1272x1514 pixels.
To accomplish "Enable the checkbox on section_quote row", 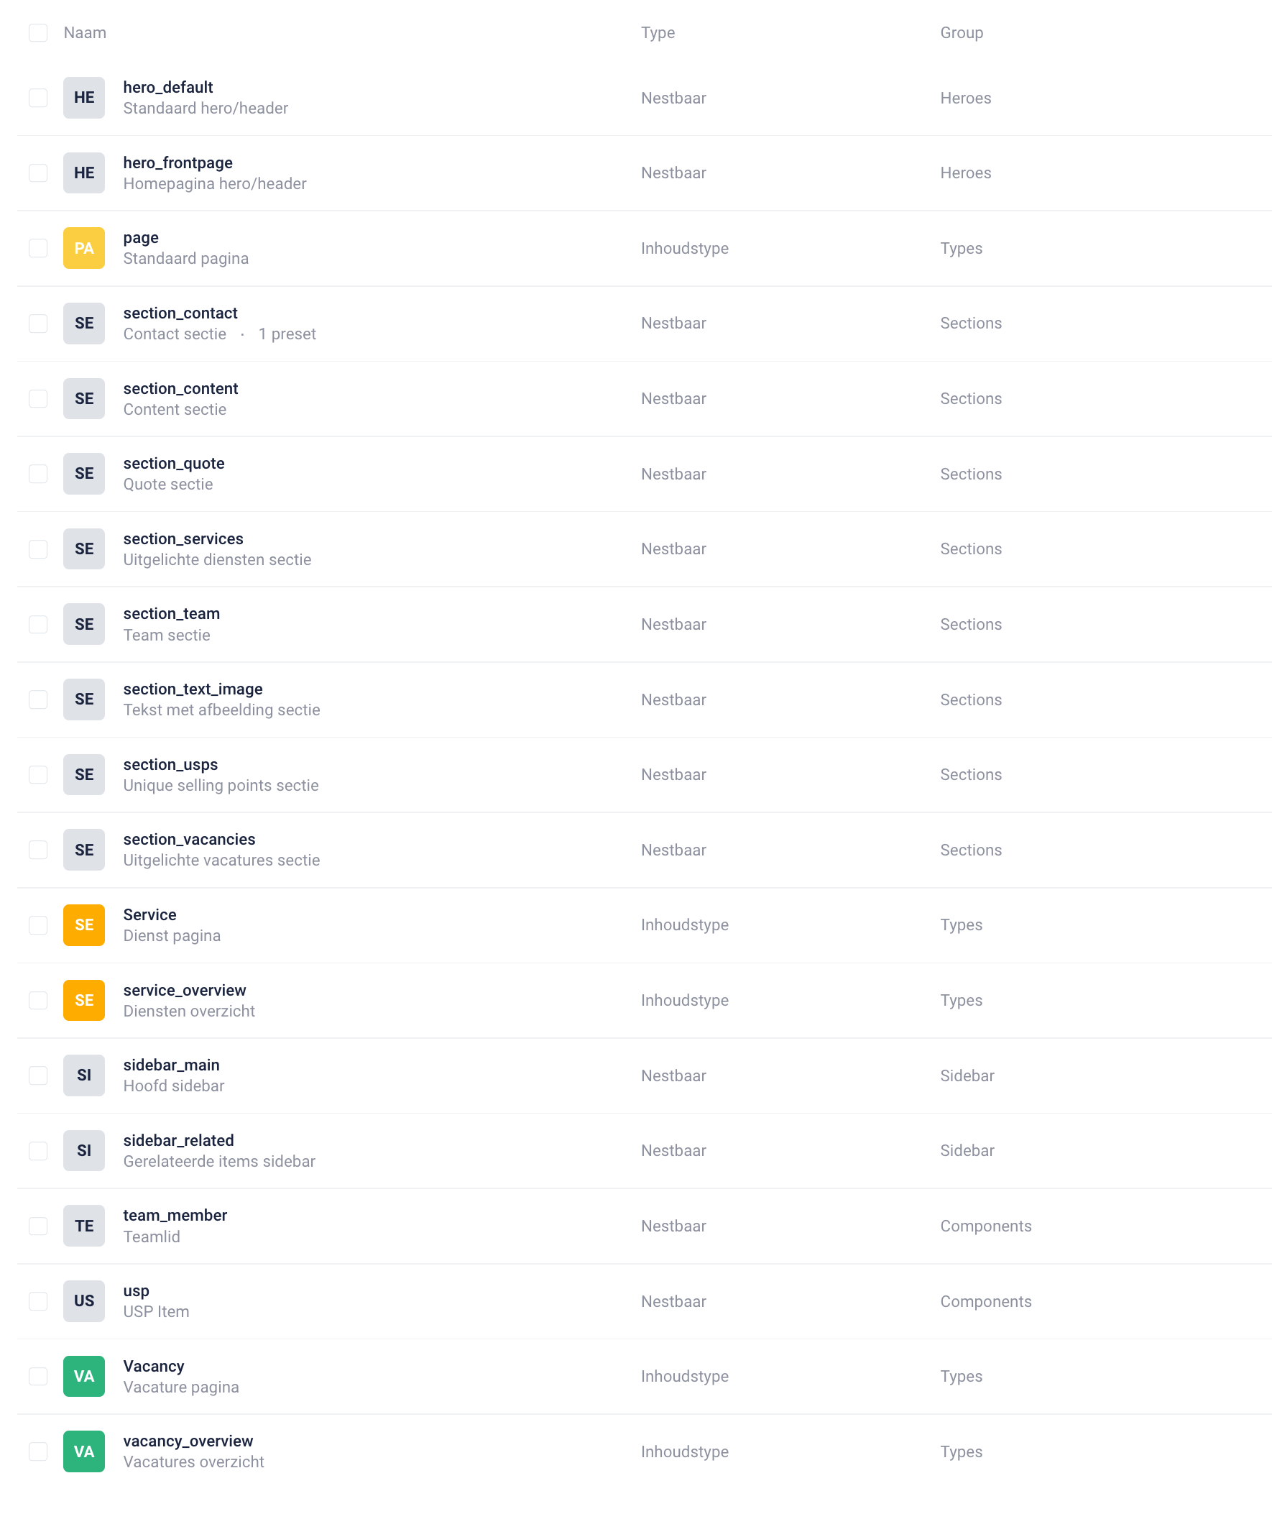I will 38,474.
